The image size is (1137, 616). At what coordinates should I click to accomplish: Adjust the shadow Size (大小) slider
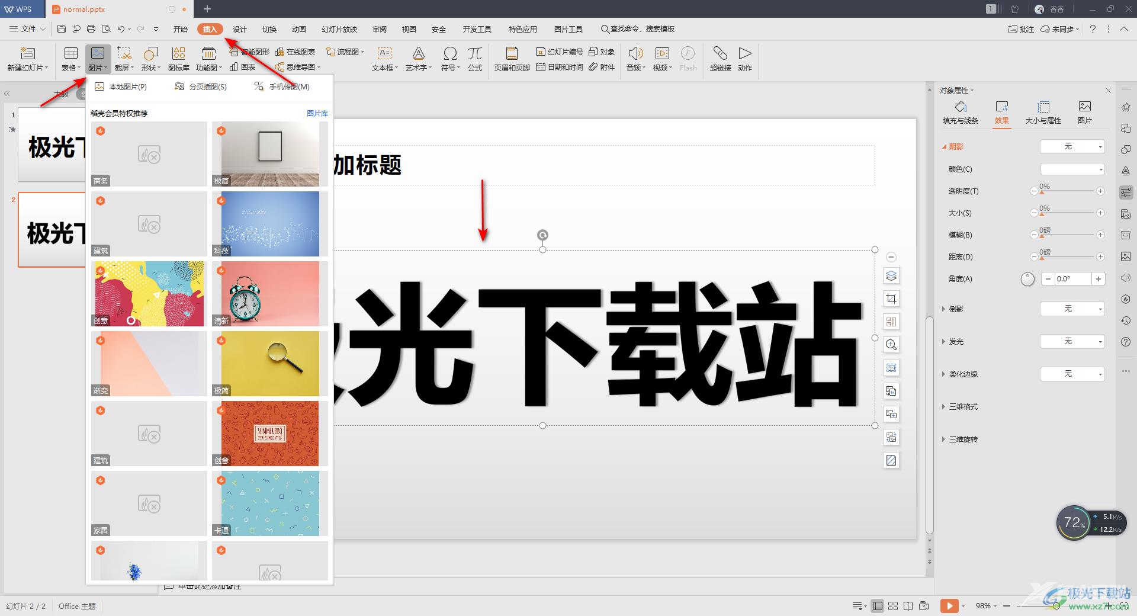coord(1067,213)
